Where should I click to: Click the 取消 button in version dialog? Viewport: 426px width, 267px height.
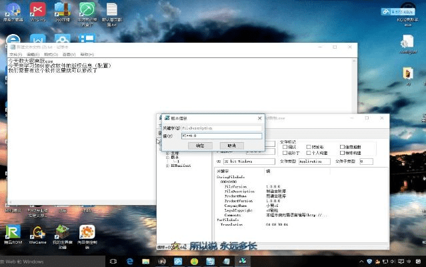tap(231, 145)
